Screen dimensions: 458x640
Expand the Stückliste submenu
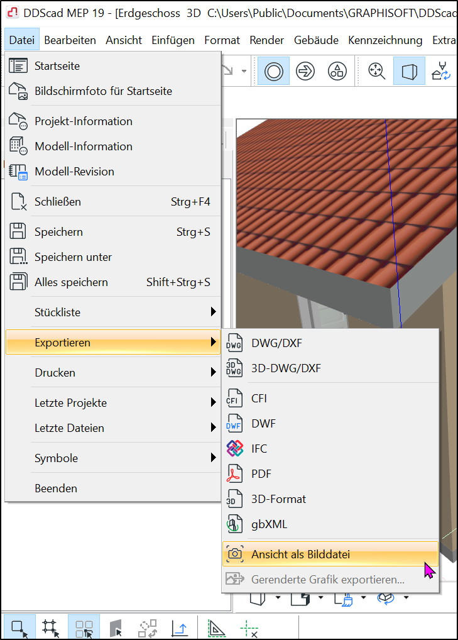[113, 312]
